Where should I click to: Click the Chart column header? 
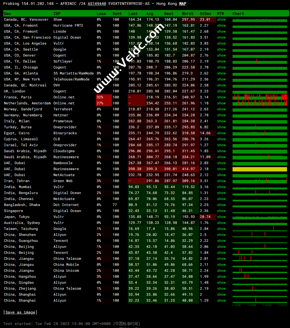click(238, 14)
